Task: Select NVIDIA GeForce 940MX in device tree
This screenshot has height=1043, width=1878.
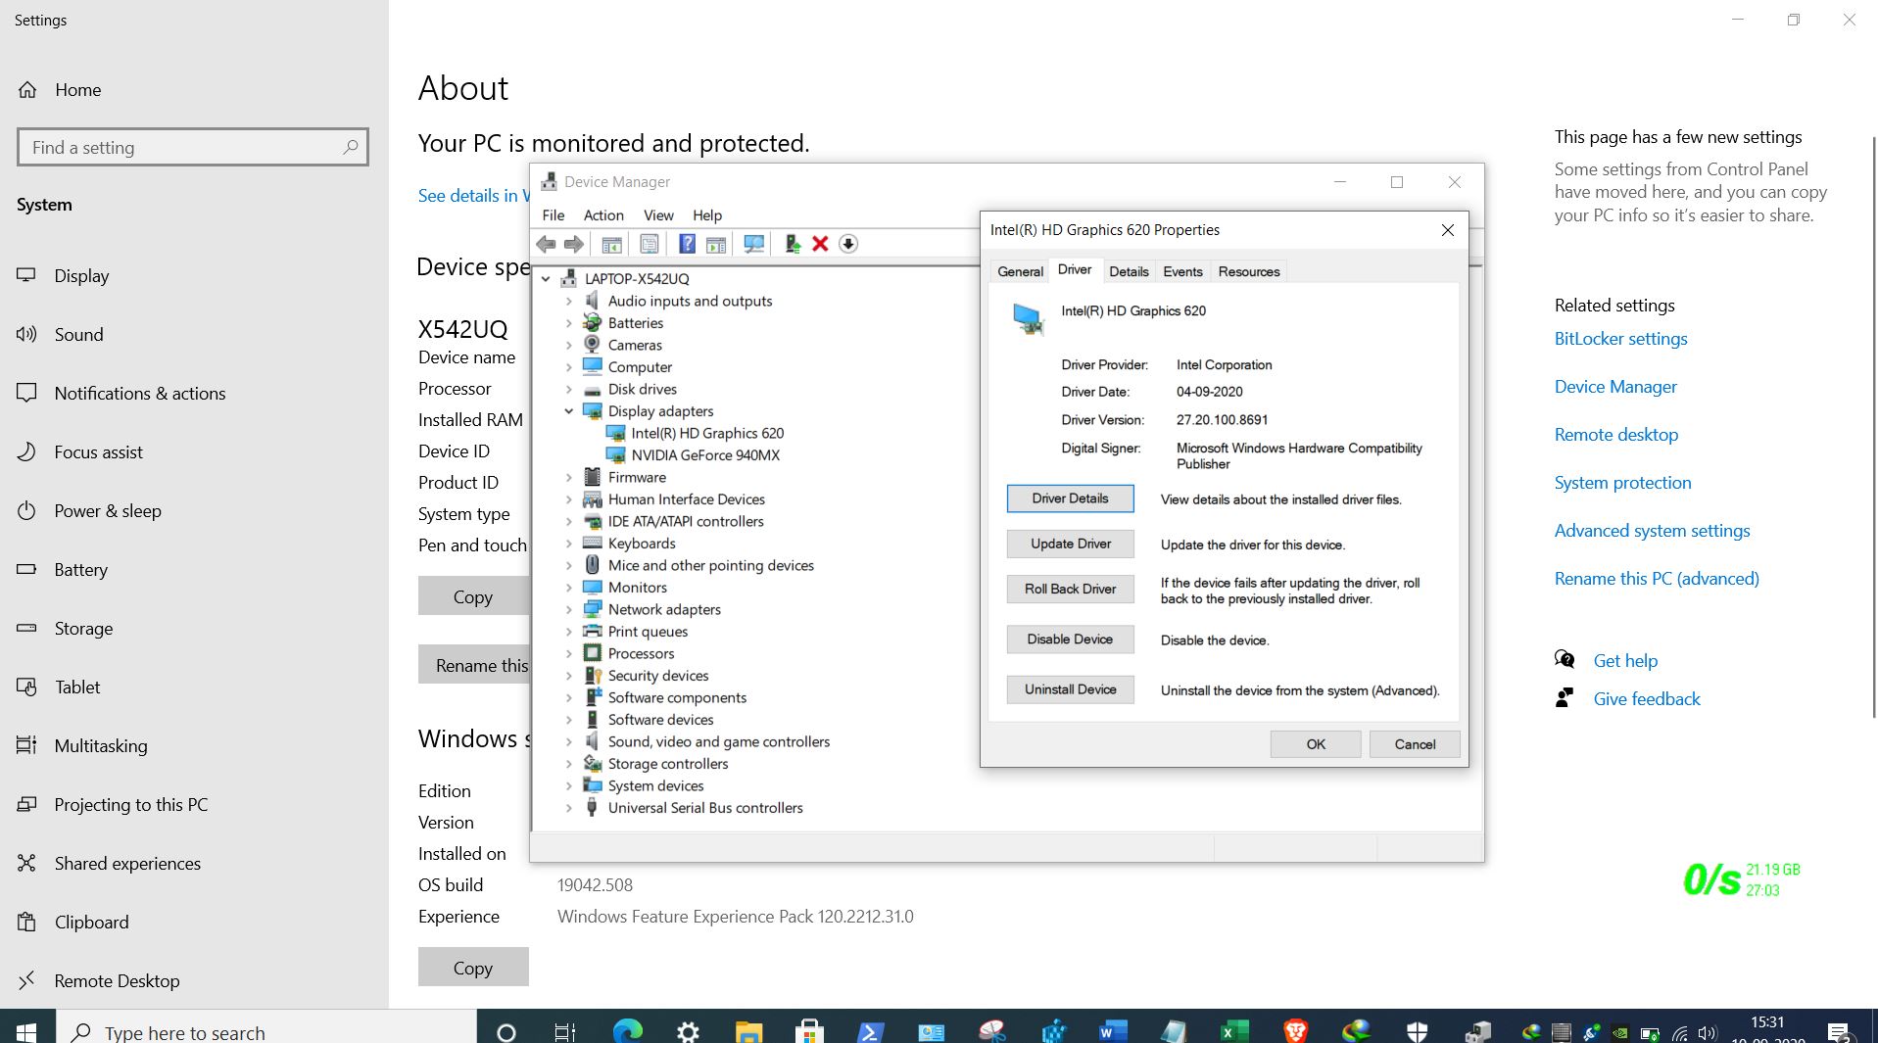Action: 704,455
